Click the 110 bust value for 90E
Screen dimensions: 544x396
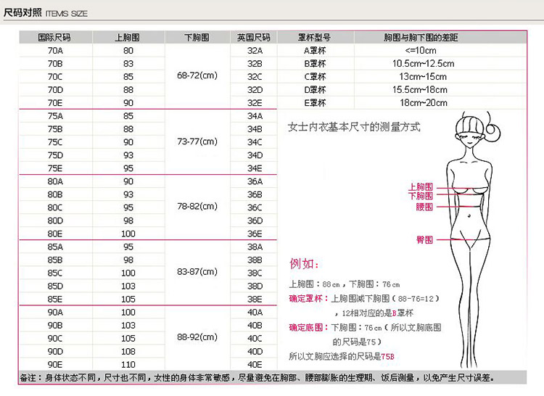[128, 364]
